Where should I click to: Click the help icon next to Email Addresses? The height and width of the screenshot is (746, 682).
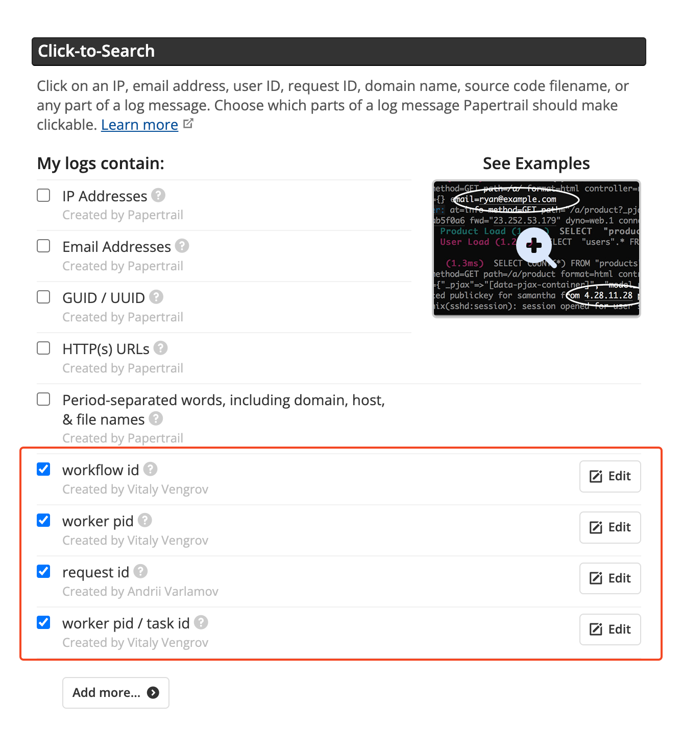[182, 246]
